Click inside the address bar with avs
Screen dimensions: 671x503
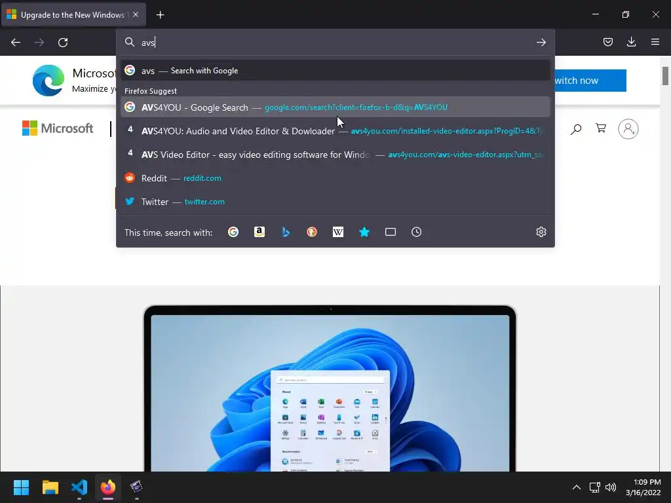335,43
